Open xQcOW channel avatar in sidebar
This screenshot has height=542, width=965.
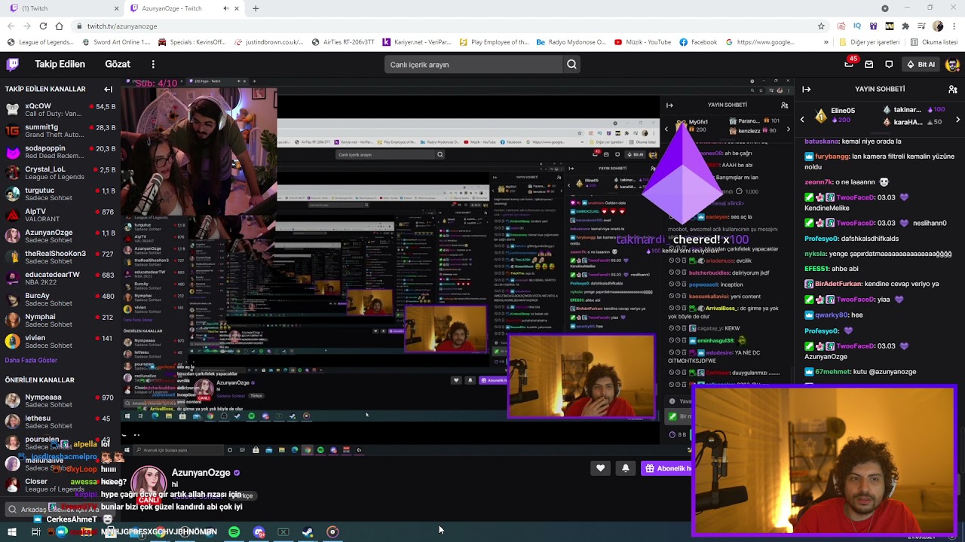(12, 110)
